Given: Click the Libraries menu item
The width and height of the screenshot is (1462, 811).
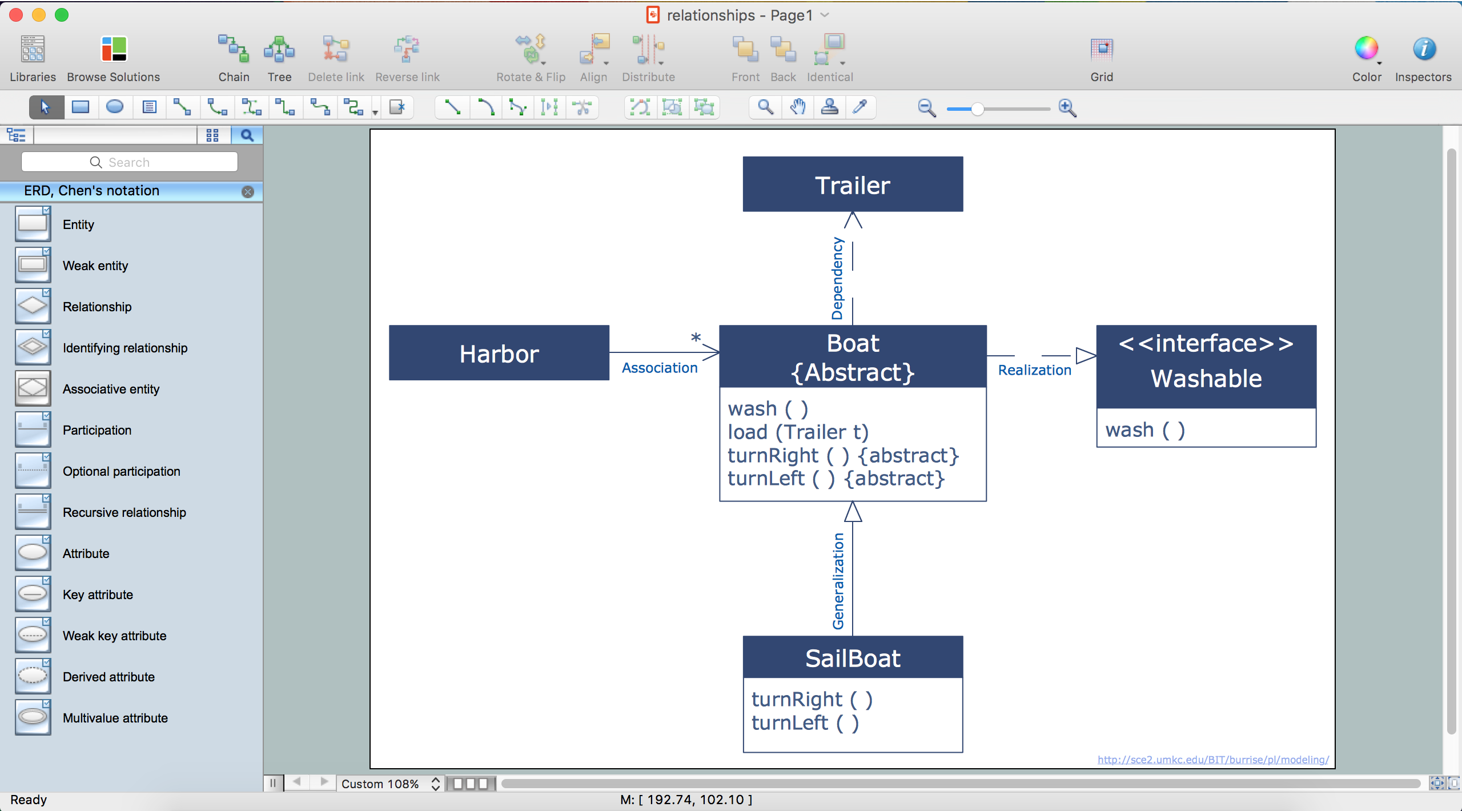Looking at the screenshot, I should (32, 56).
